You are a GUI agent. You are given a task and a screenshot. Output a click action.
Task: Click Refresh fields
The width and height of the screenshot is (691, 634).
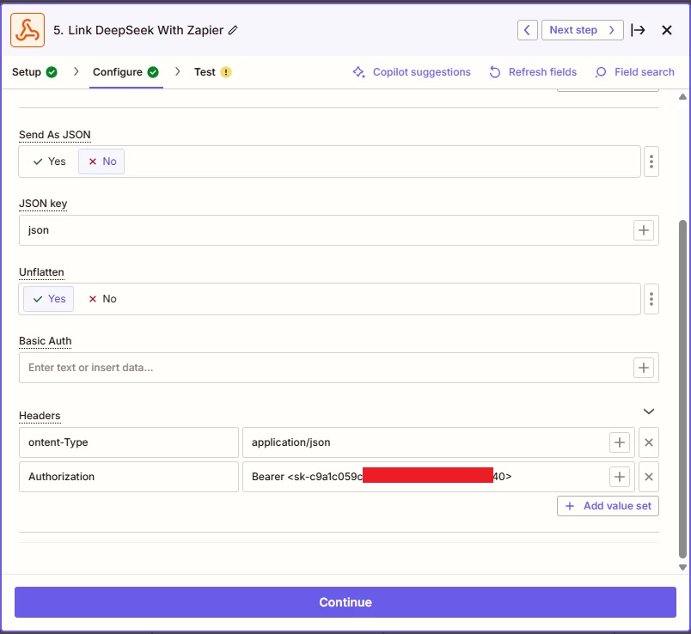click(x=533, y=72)
